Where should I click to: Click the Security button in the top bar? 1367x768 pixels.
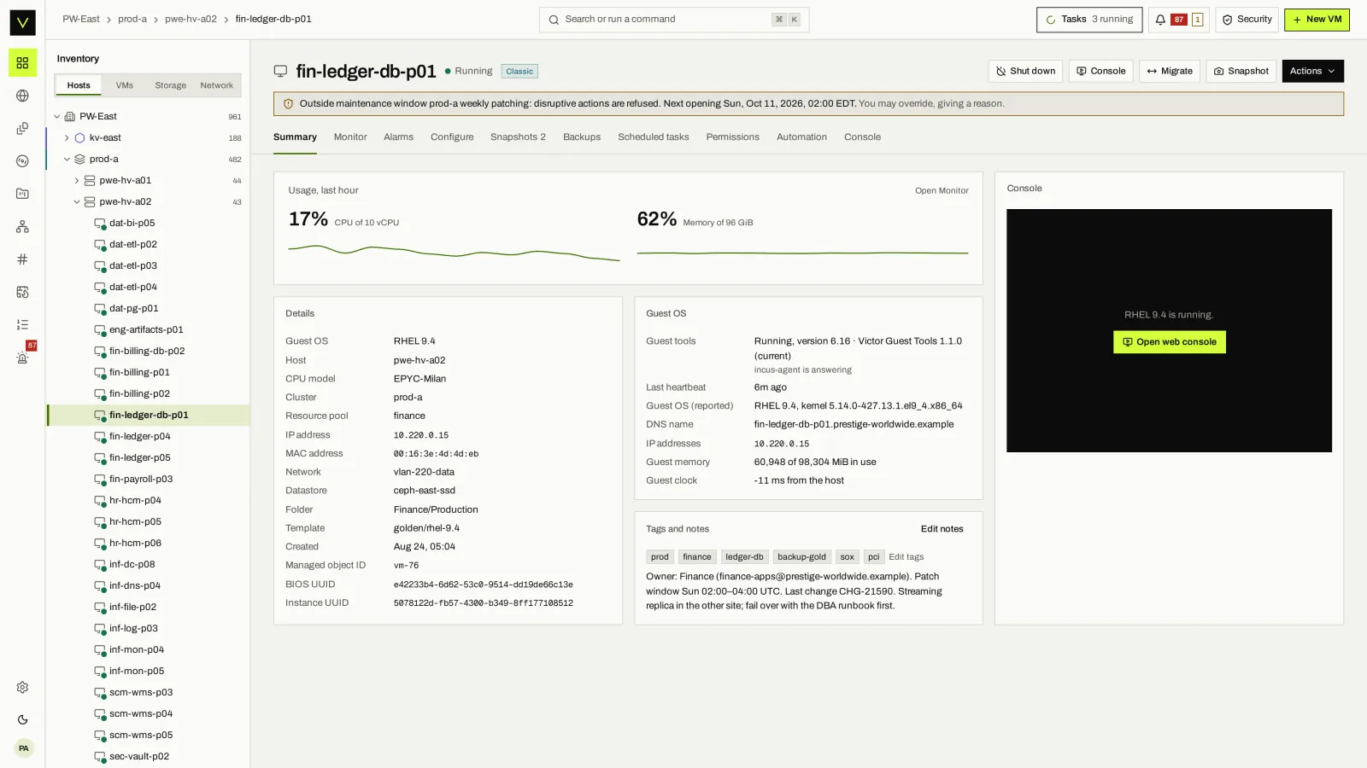(1247, 20)
